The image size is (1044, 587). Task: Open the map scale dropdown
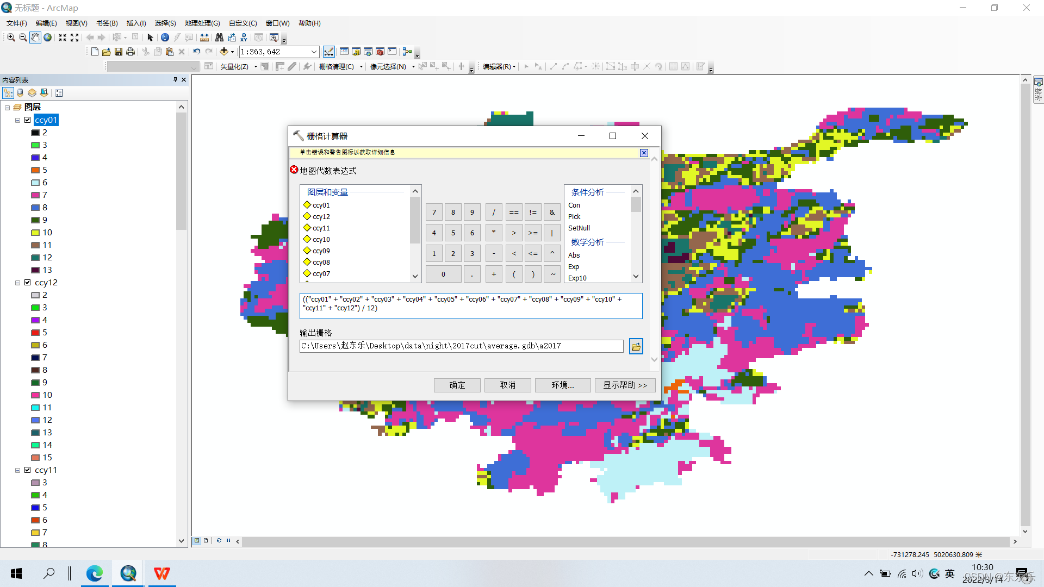(314, 52)
